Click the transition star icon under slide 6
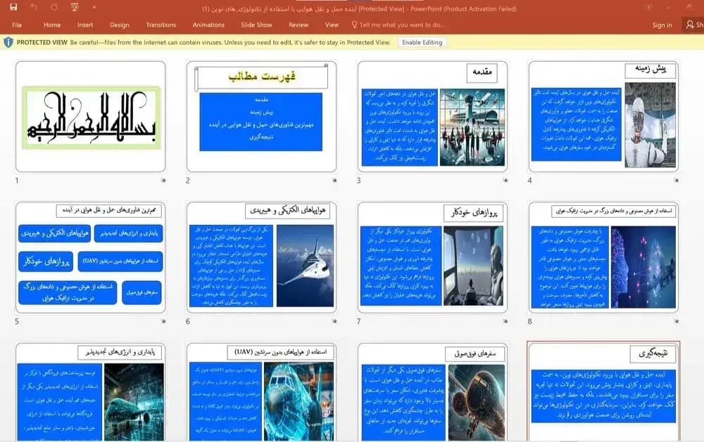This screenshot has height=442, width=704. pyautogui.click(x=334, y=321)
